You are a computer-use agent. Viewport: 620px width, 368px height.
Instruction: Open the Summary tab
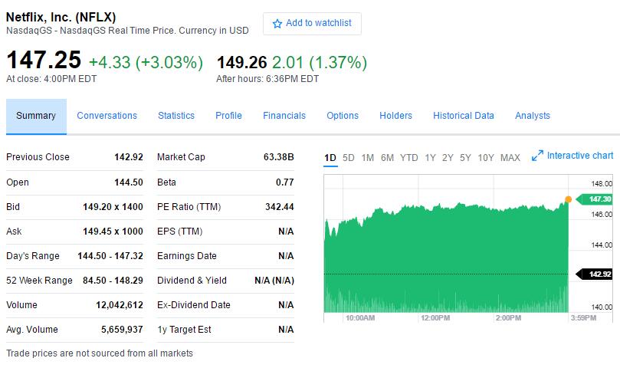point(36,116)
